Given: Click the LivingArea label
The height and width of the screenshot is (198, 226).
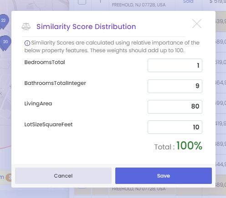Looking at the screenshot, I should [38, 104].
